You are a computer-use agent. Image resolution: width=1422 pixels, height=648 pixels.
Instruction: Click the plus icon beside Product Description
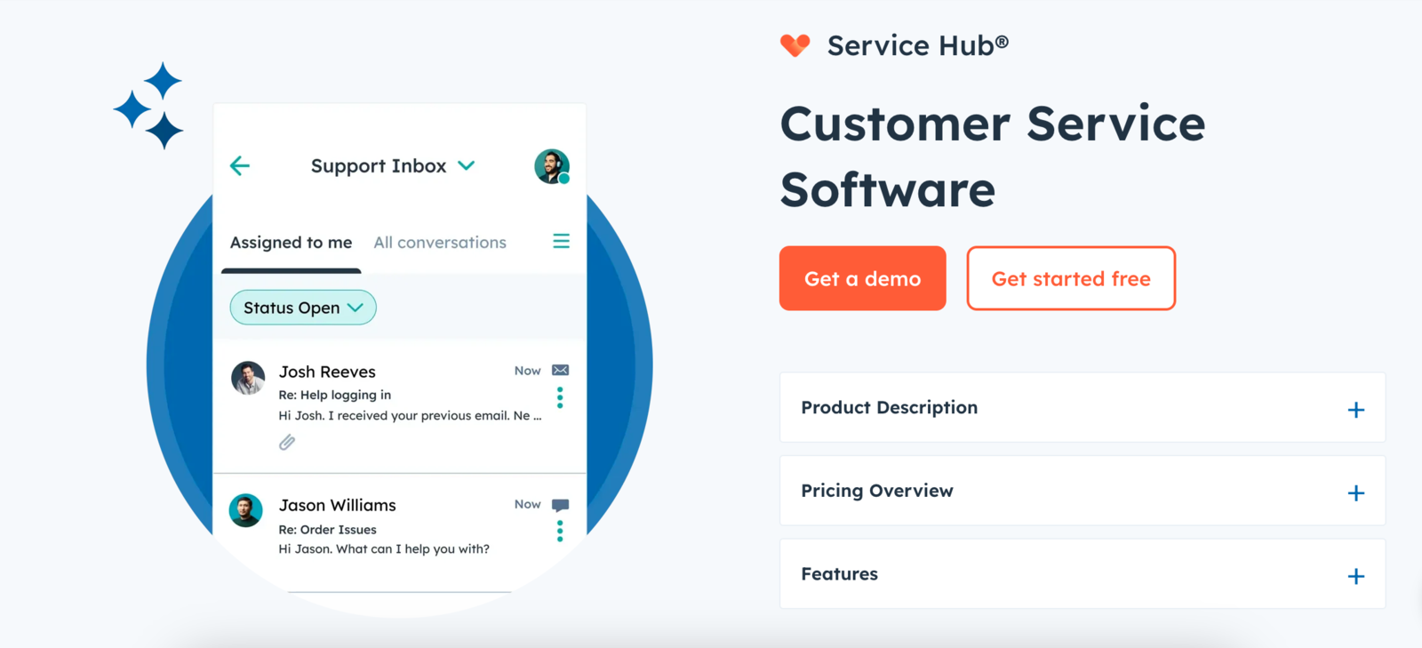(x=1356, y=410)
